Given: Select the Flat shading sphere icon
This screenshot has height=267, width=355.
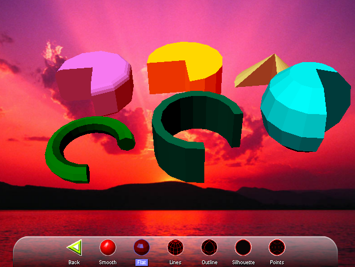Looking at the screenshot, I should click(142, 247).
